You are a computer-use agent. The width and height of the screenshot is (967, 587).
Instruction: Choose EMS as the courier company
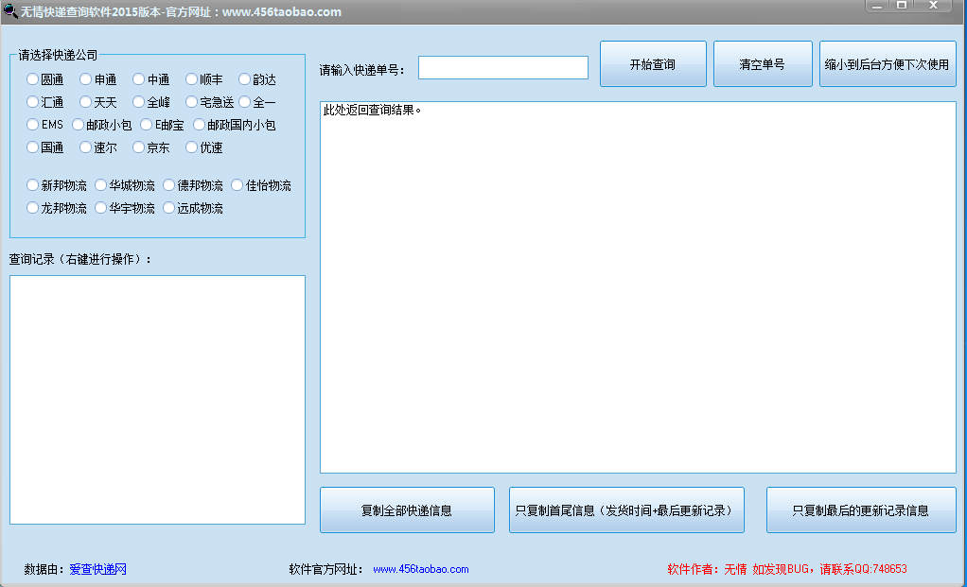[x=31, y=124]
